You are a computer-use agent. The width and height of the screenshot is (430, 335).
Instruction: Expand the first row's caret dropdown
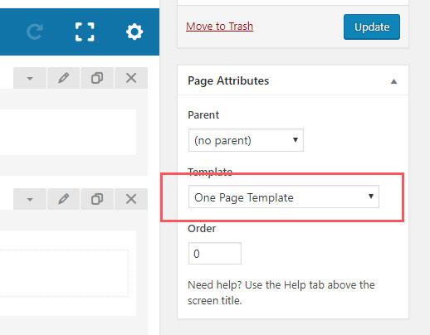(30, 78)
